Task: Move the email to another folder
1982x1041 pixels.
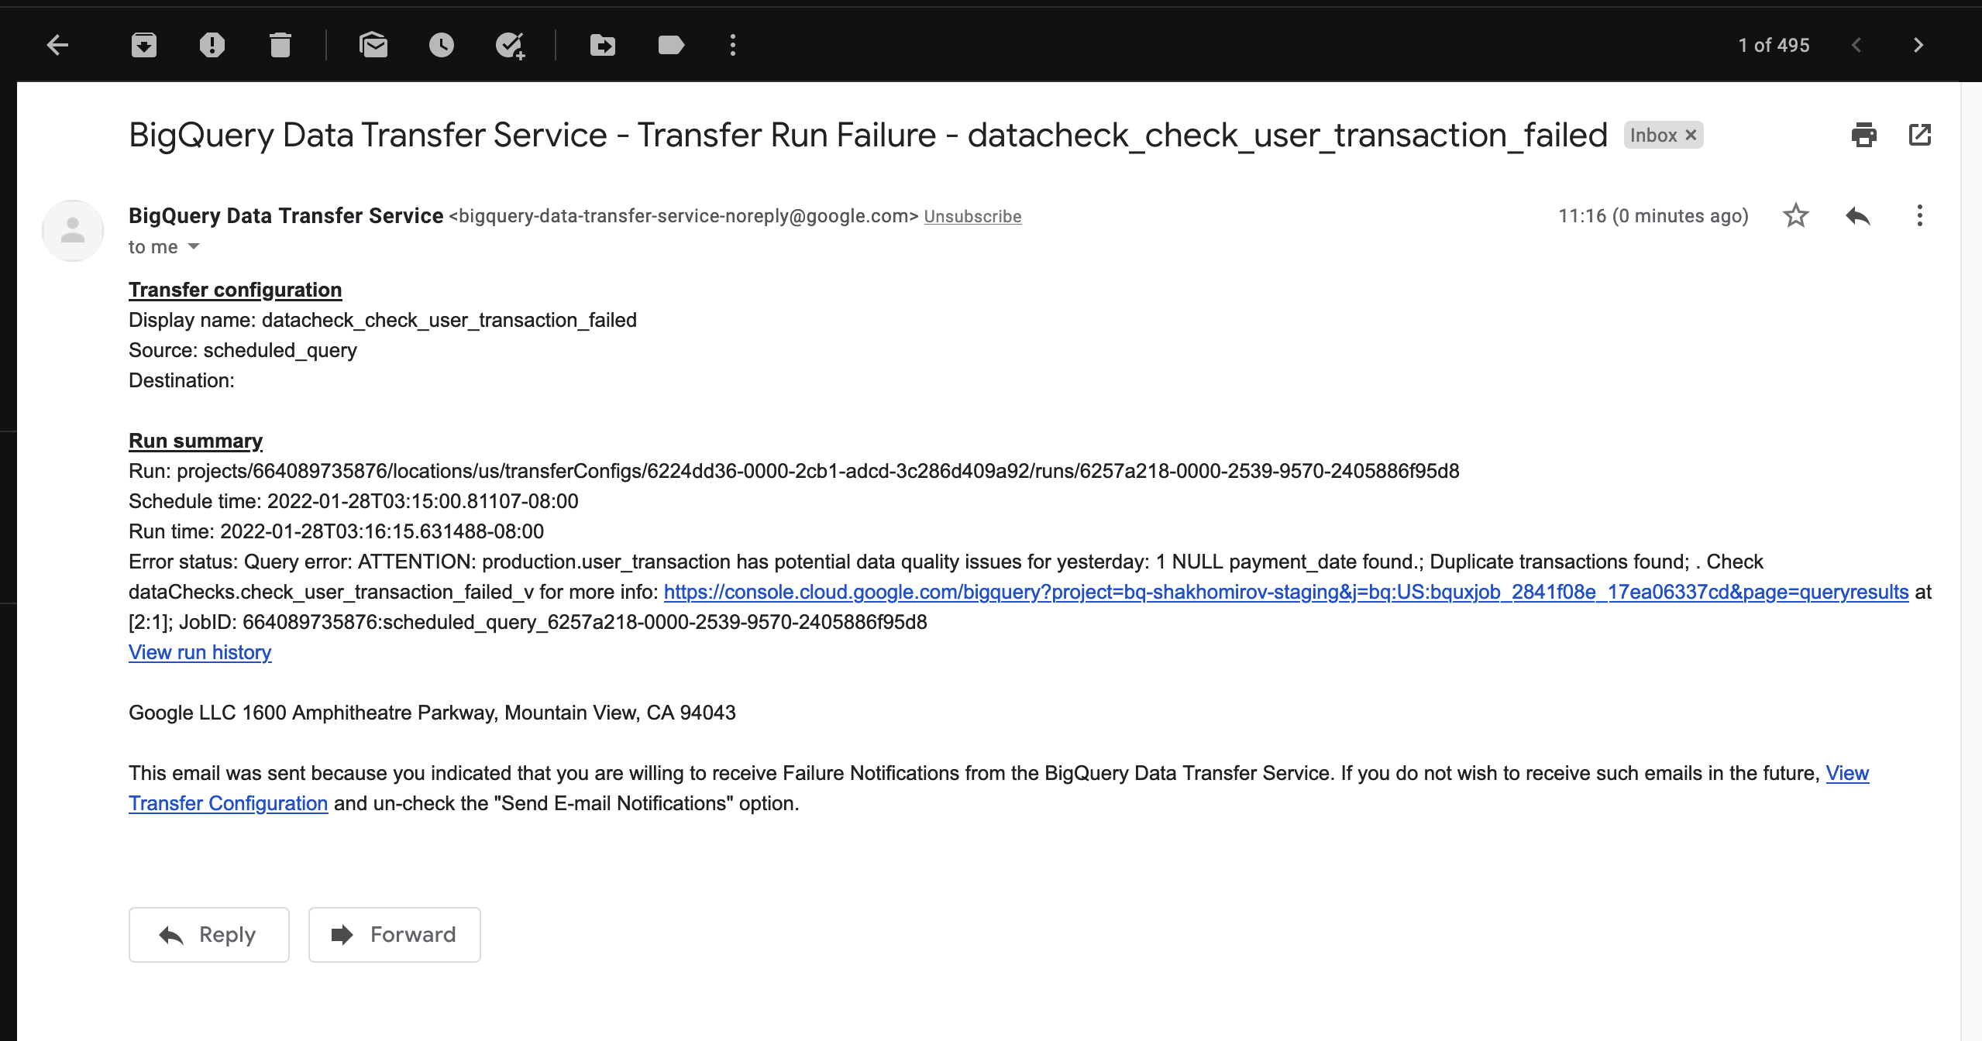Action: click(604, 44)
